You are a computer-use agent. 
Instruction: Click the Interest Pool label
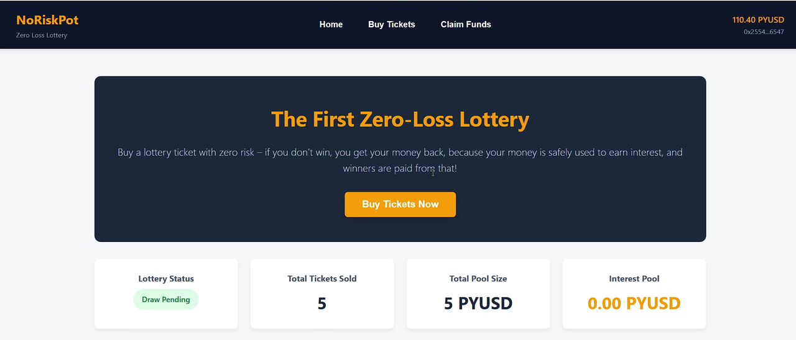tap(634, 279)
